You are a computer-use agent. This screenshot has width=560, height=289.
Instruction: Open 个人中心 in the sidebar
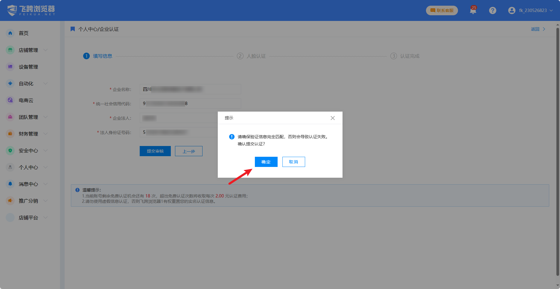point(28,167)
